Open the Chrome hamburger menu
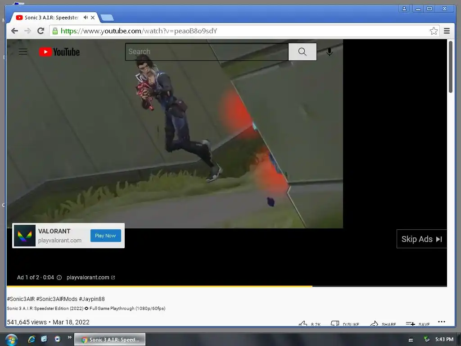The height and width of the screenshot is (346, 461). (x=447, y=31)
